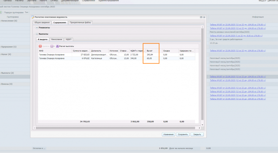Maximize the Расчетно-платежная ведомость dialog
The width and height of the screenshot is (278, 153).
[201, 17]
